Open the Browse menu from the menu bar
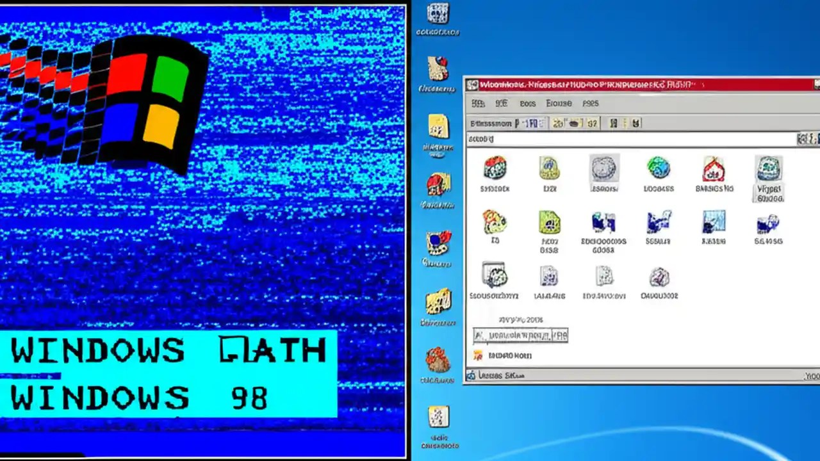 click(x=559, y=103)
